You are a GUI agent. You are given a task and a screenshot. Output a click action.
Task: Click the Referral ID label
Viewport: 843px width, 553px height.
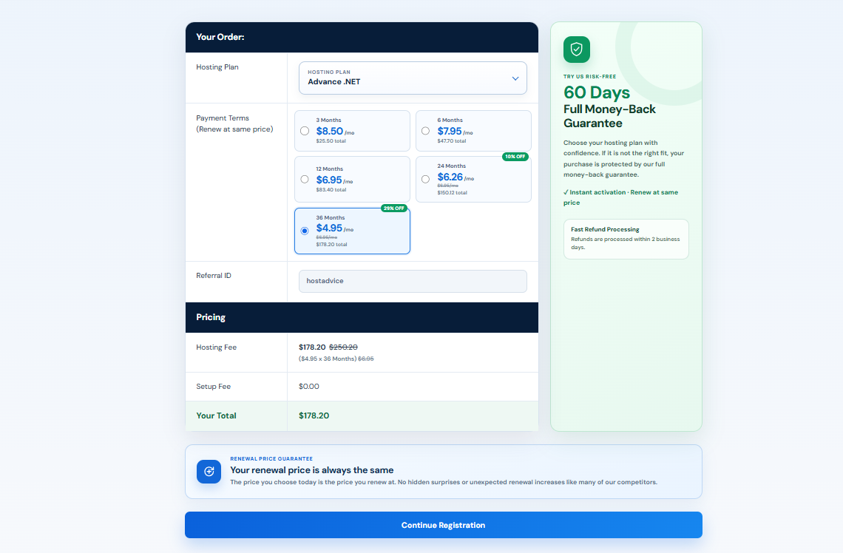tap(214, 276)
